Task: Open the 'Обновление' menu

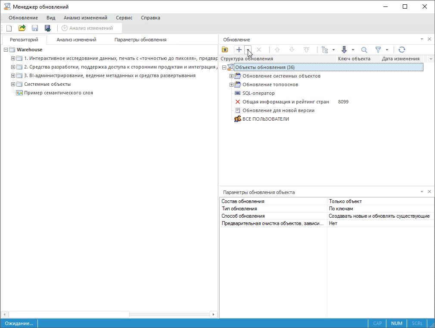Action: point(23,18)
